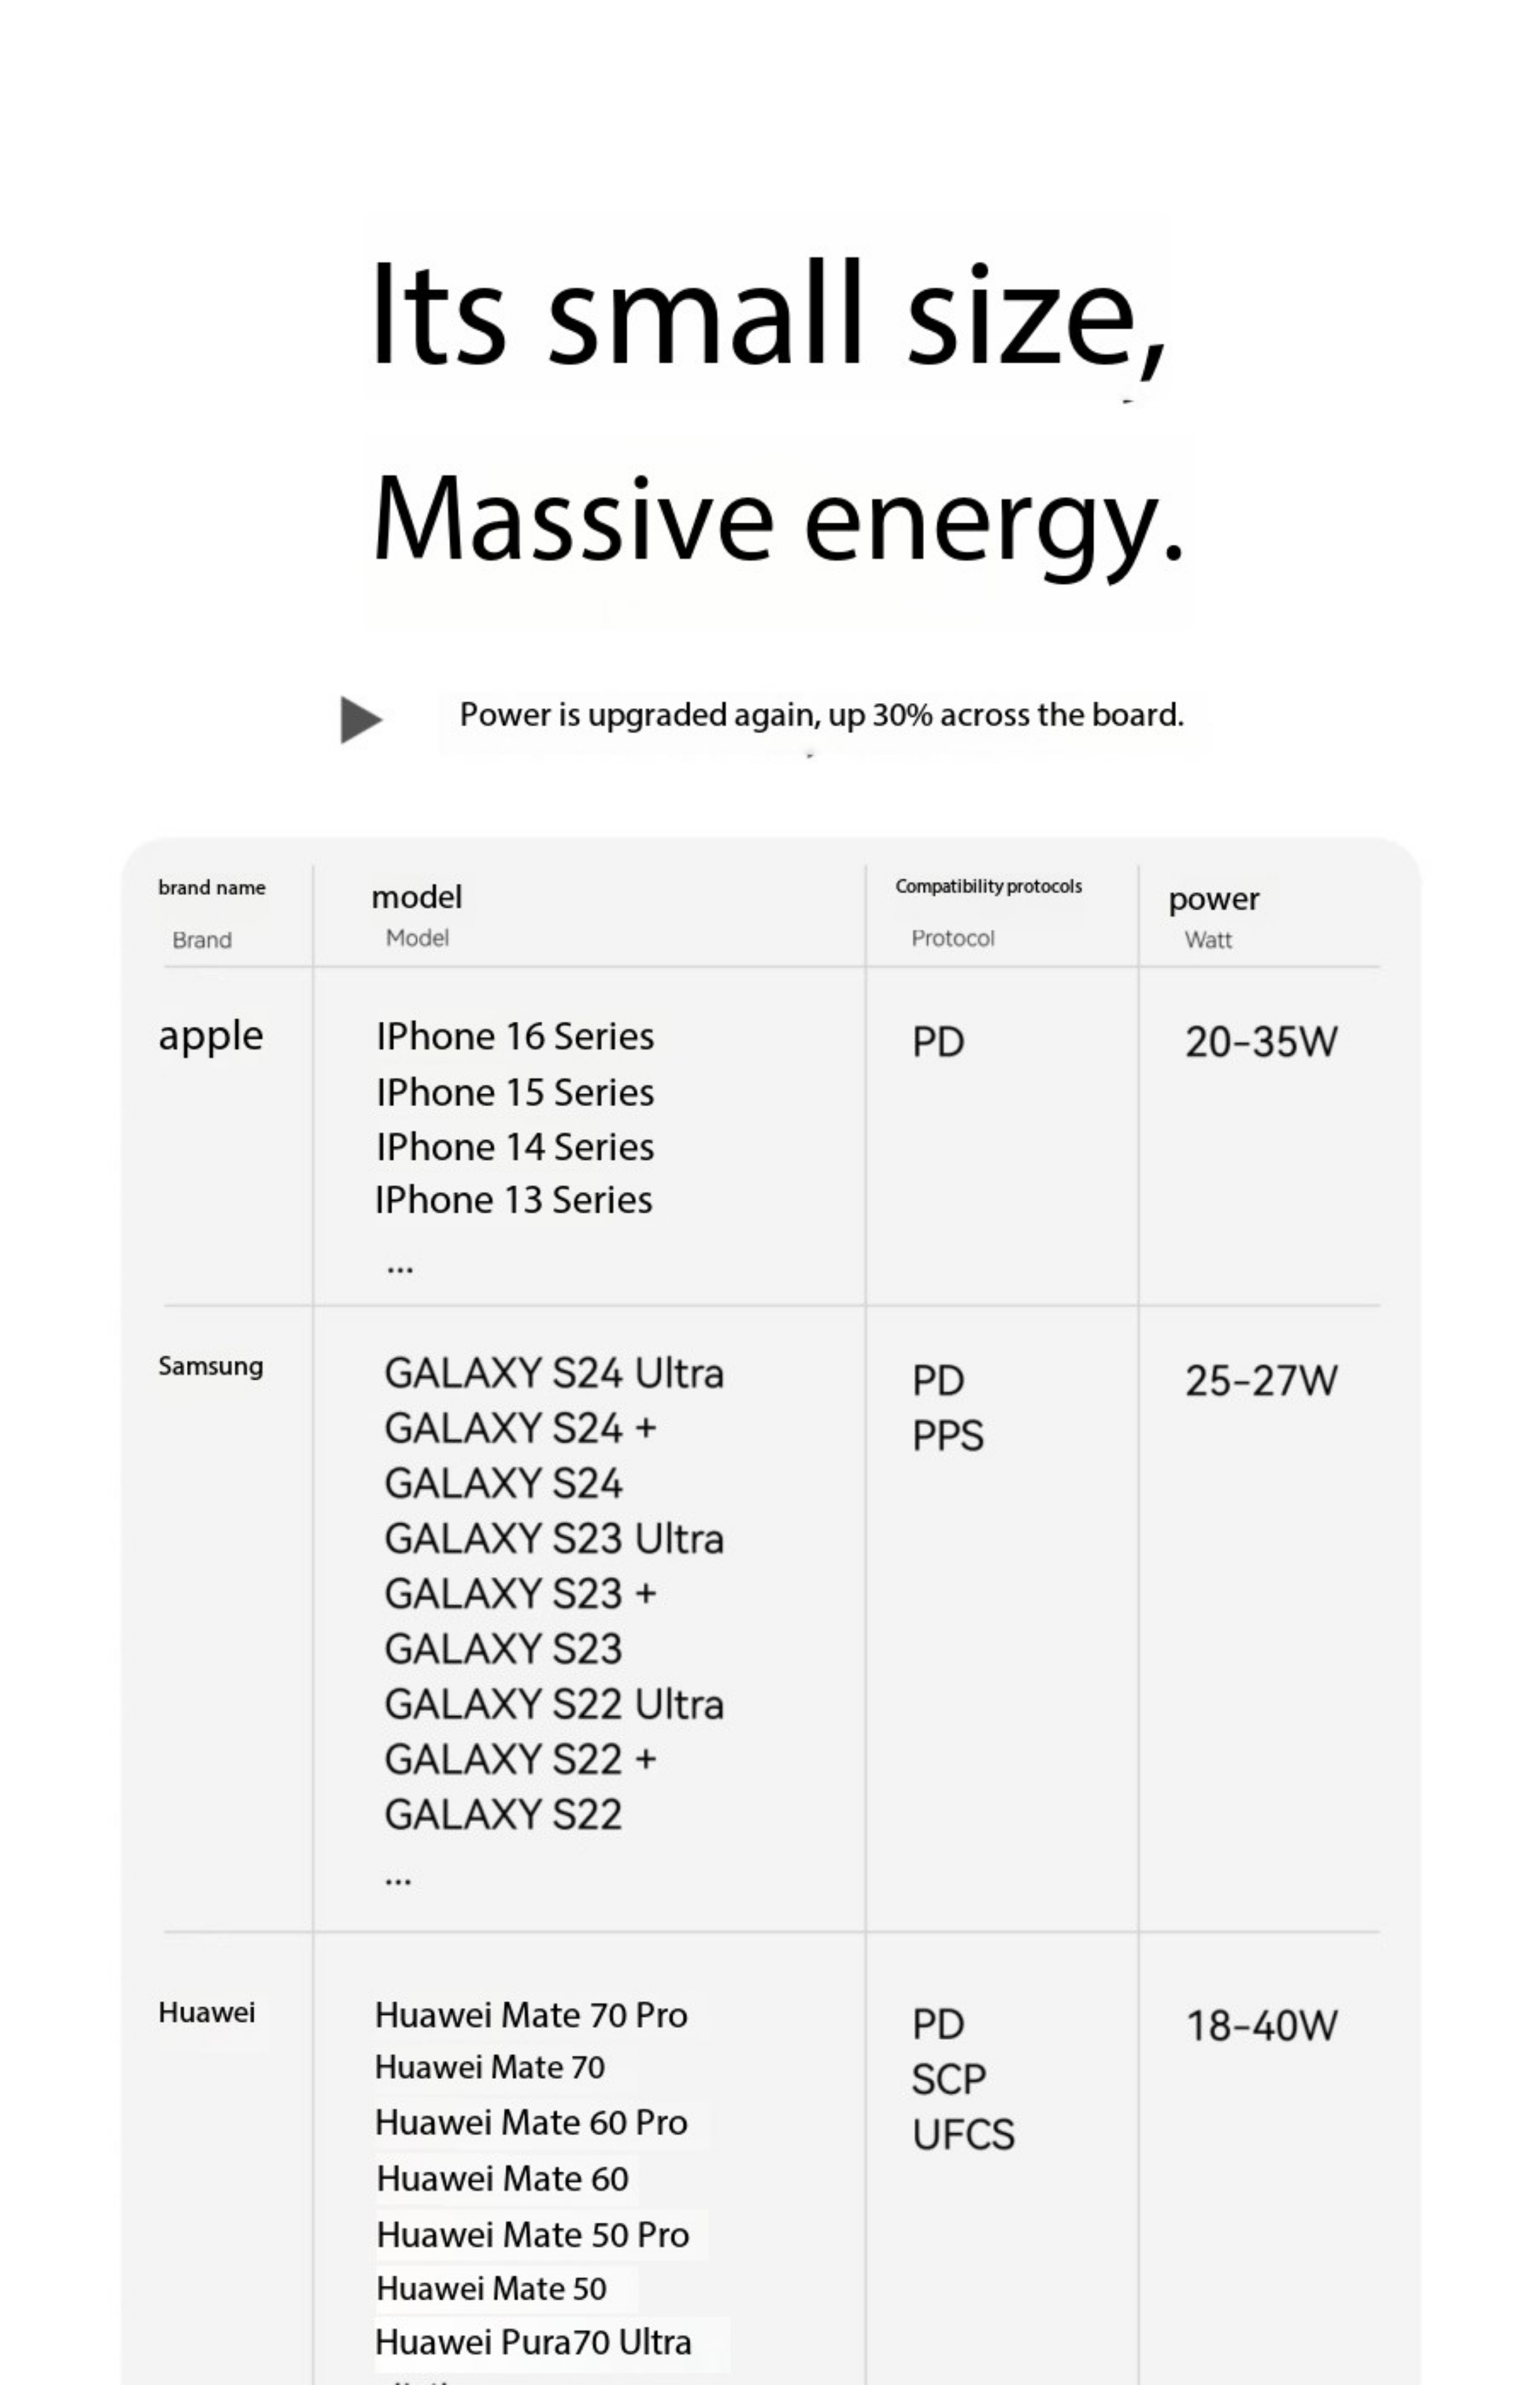Click the gray play triangle icon

pos(360,720)
